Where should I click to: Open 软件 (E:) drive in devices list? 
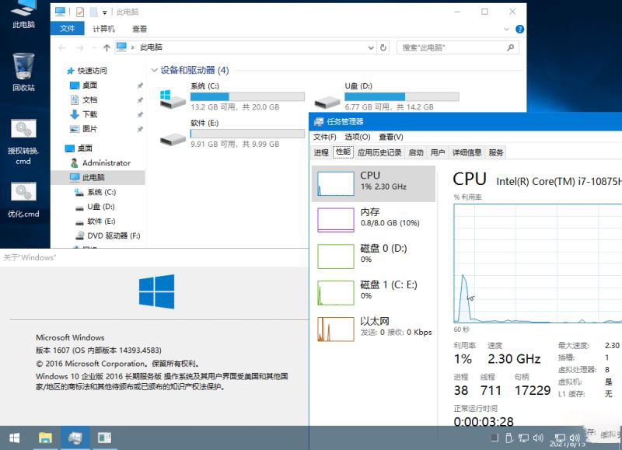tap(232, 134)
